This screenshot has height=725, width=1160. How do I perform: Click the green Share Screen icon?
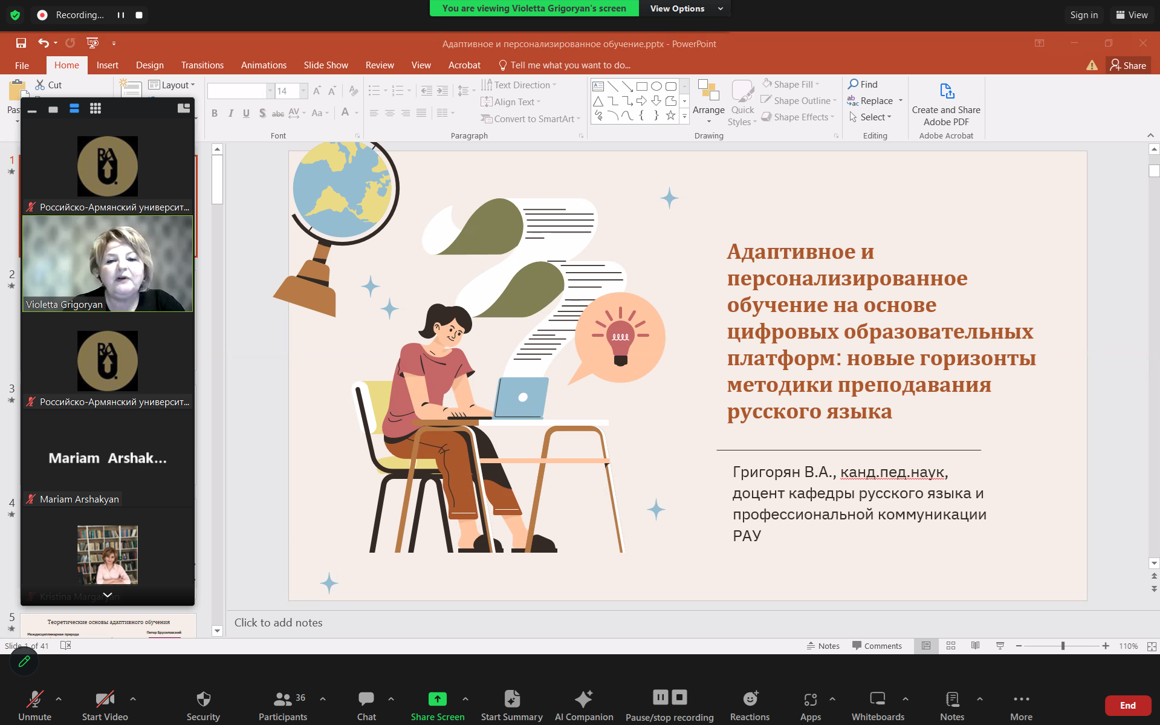coord(437,699)
